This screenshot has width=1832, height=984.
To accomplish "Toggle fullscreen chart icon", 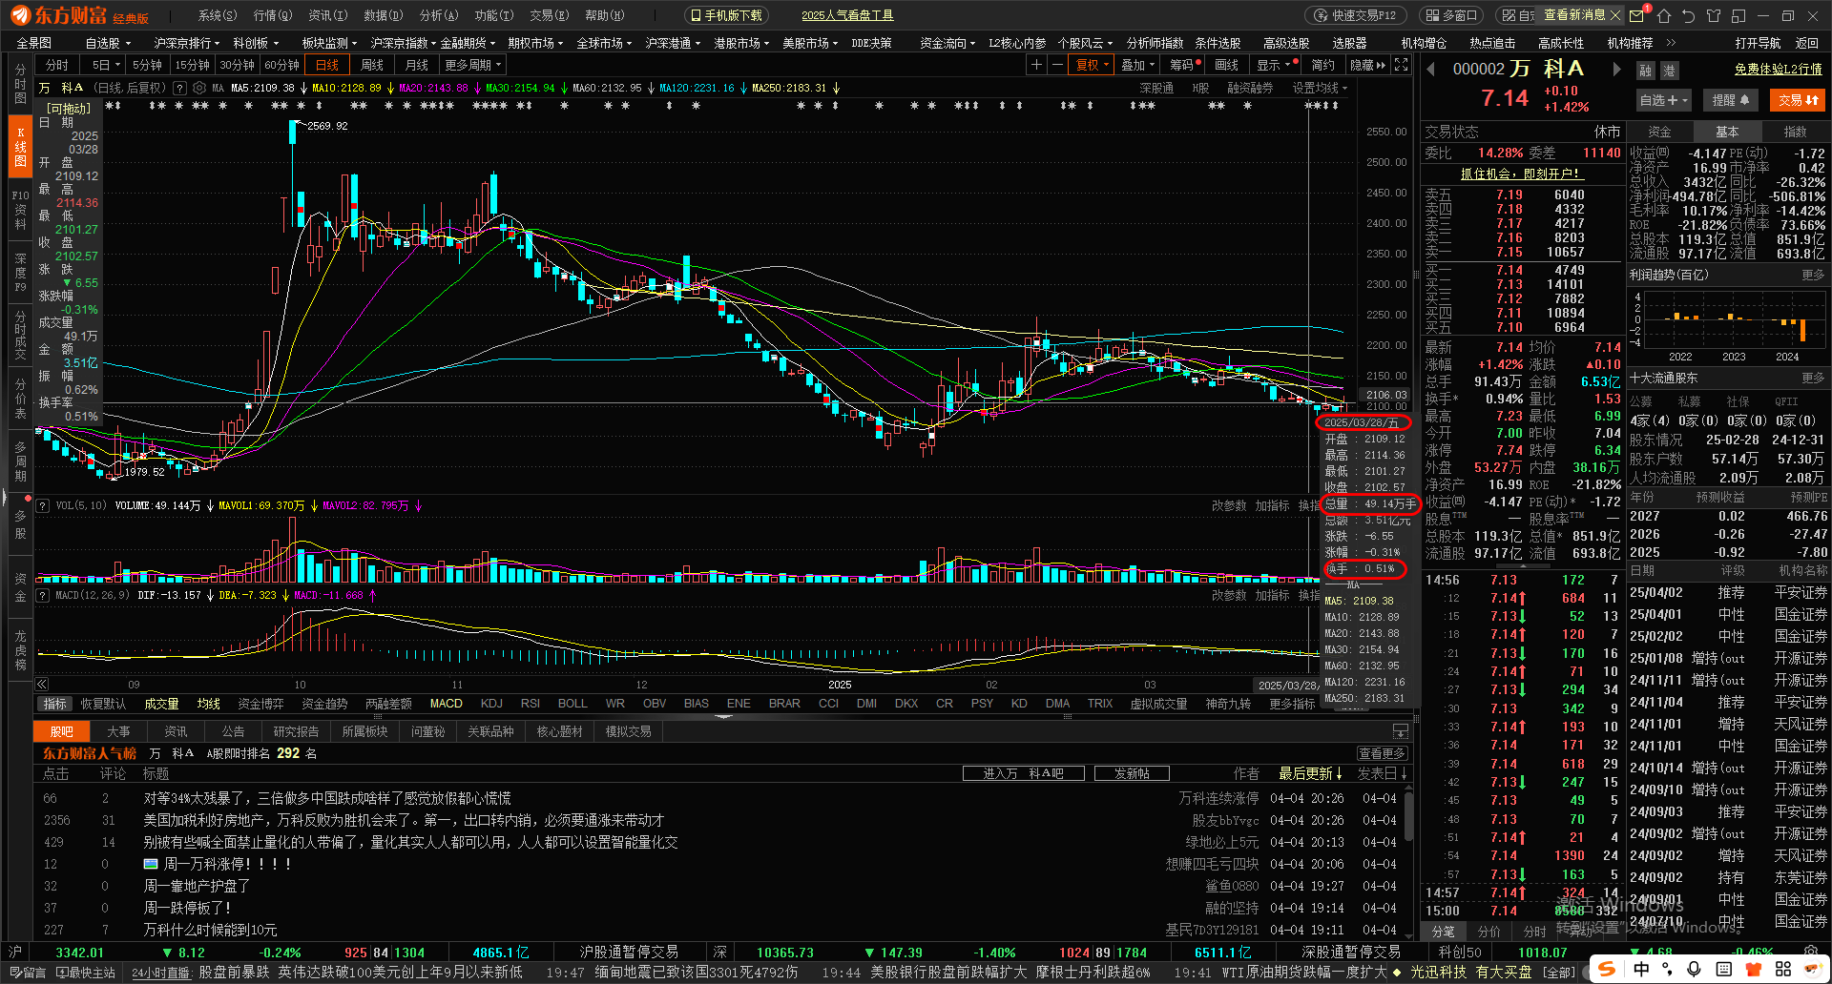I will [x=1401, y=65].
